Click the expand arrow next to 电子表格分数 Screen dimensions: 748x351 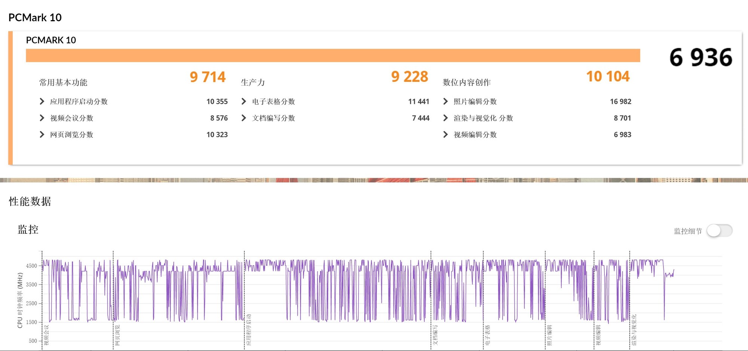coord(243,101)
